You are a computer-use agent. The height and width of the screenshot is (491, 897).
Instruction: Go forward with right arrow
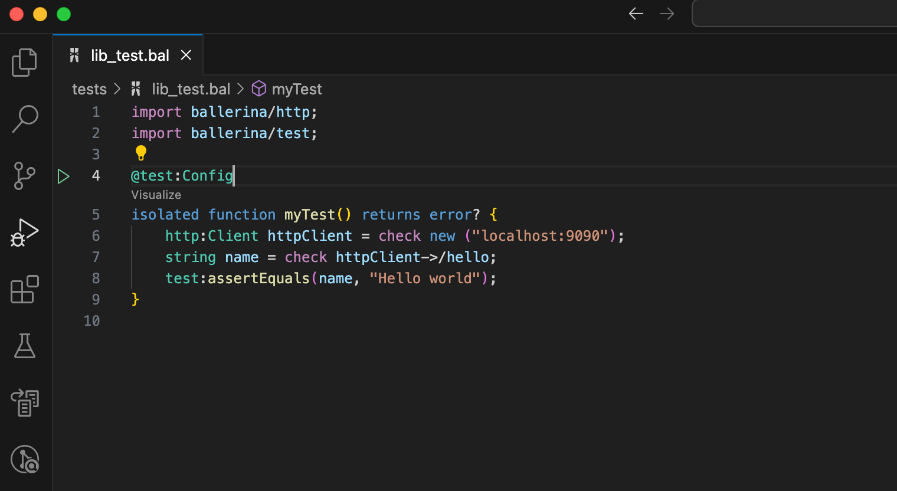coord(667,14)
